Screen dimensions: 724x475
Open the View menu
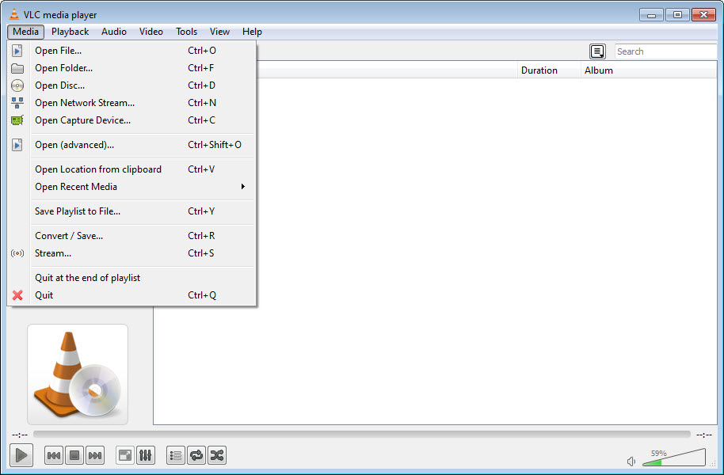click(x=219, y=32)
